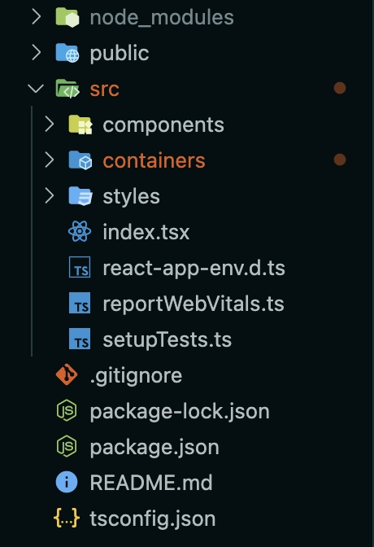374x547 pixels.
Task: Click the components folder icon
Action: coord(80,125)
